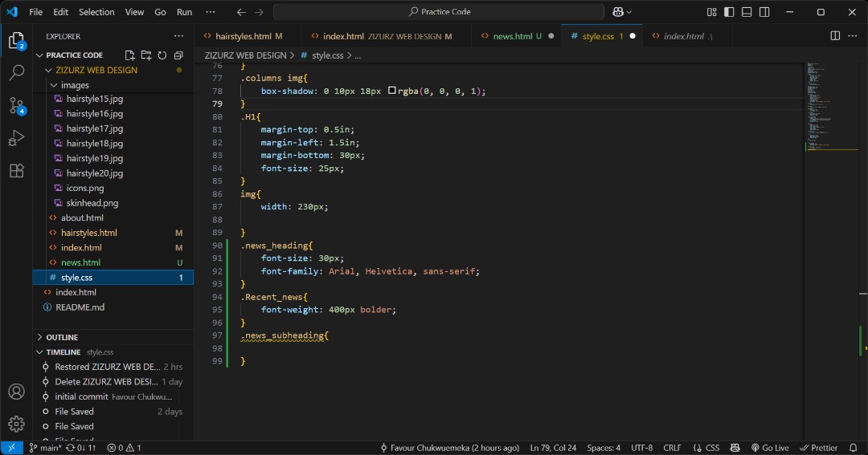Click the New File icon in Explorer
868x455 pixels.
[129, 55]
